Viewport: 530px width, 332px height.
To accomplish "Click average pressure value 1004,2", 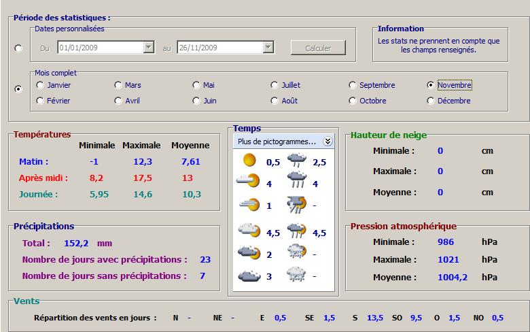I will (453, 278).
